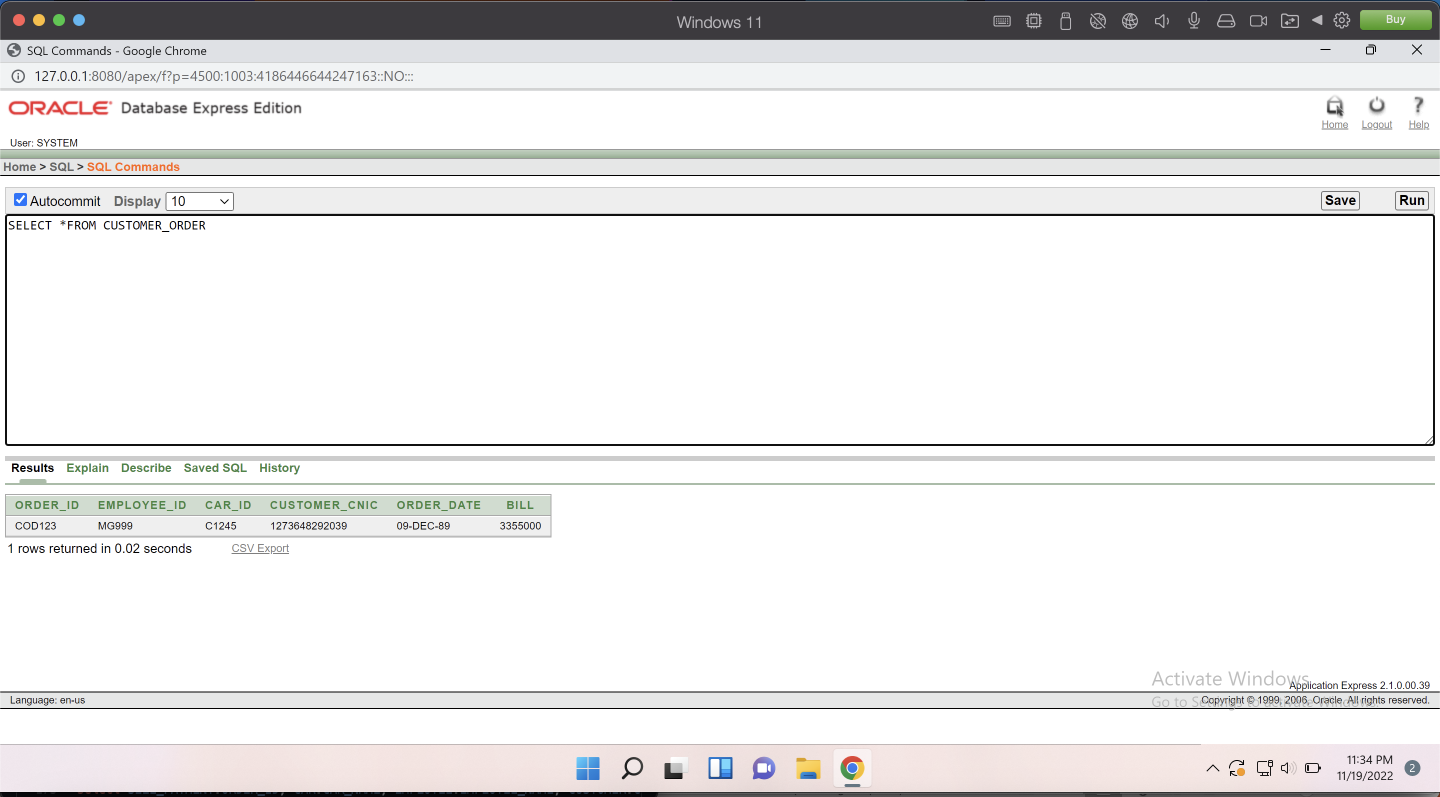This screenshot has width=1440, height=797.
Task: Open the VM settings gear icon
Action: (x=1341, y=20)
